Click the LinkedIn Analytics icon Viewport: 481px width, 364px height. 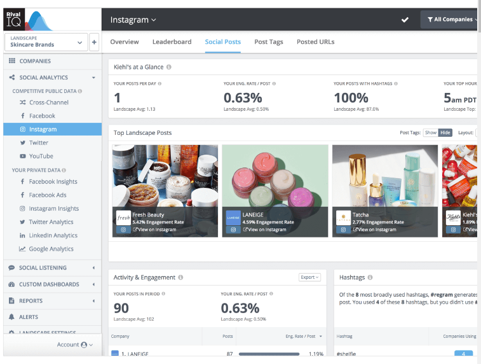pyautogui.click(x=22, y=235)
